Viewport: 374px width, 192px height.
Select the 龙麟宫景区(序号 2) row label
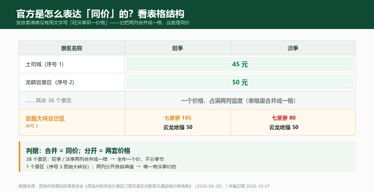tap(50, 82)
